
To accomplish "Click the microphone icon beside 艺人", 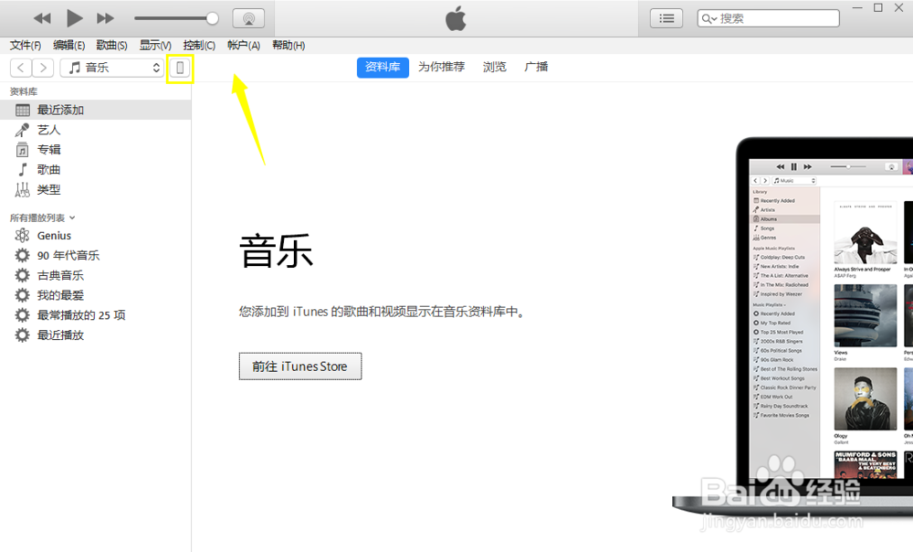I will coord(22,130).
